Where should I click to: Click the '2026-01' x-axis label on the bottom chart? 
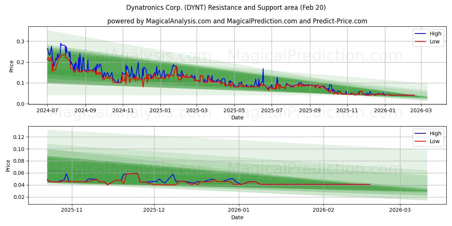click(239, 211)
